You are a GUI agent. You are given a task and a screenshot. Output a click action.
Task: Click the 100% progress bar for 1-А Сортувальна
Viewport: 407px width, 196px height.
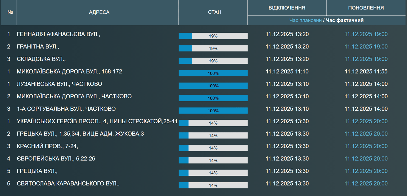tap(213, 111)
